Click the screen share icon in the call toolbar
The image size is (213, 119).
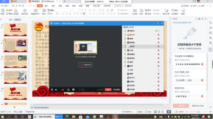point(68,90)
